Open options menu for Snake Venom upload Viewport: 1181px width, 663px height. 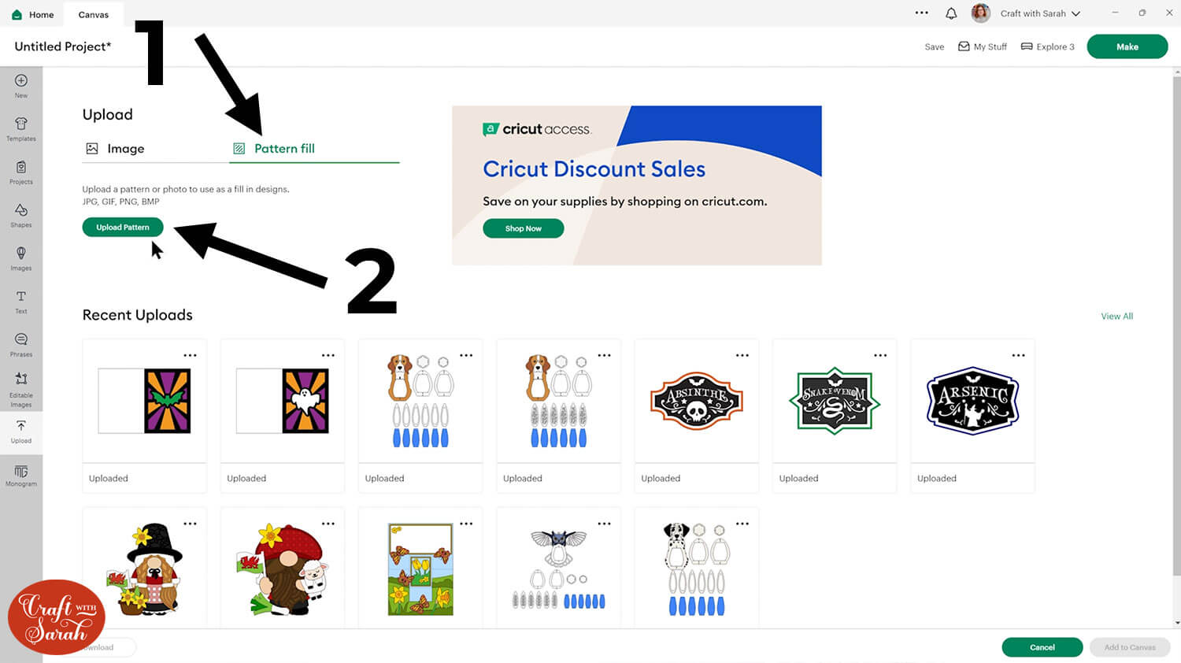click(x=880, y=355)
